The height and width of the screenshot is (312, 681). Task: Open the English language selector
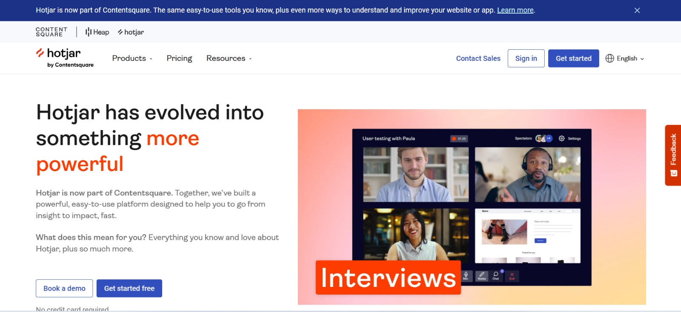click(625, 58)
